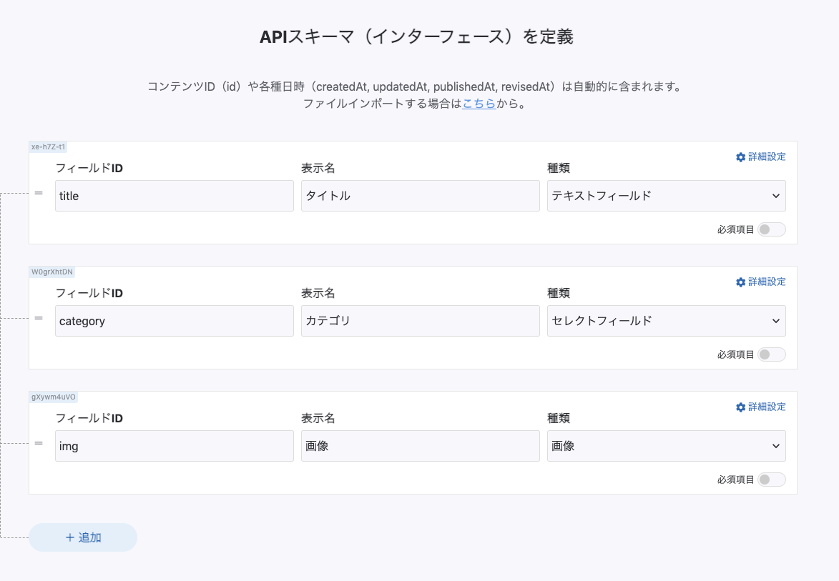The height and width of the screenshot is (581, 839).
Task: Open the 画像 type dropdown
Action: pos(666,446)
